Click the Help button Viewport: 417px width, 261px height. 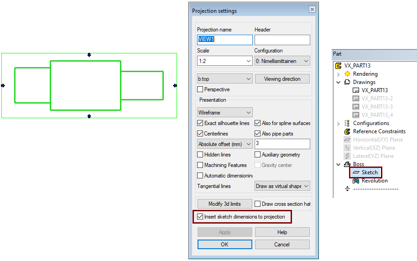pyautogui.click(x=282, y=232)
